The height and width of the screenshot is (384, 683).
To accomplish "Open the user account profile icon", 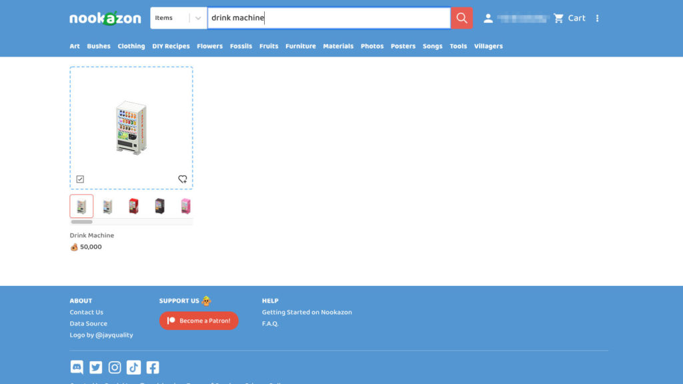I will (488, 18).
